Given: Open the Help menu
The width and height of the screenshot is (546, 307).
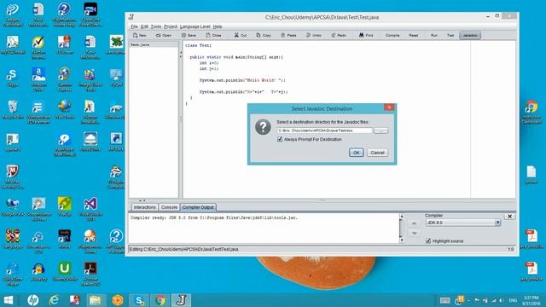Looking at the screenshot, I should (218, 26).
